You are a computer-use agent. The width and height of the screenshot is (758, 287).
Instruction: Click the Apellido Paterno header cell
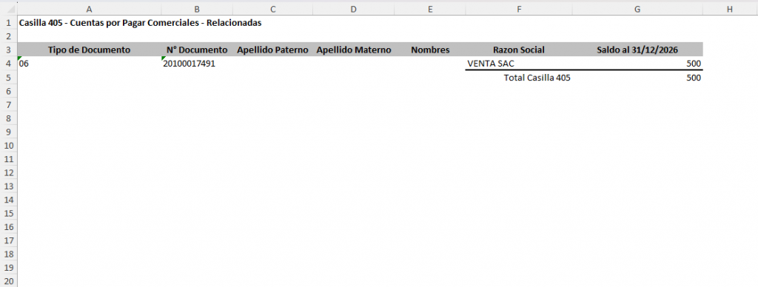click(x=272, y=50)
